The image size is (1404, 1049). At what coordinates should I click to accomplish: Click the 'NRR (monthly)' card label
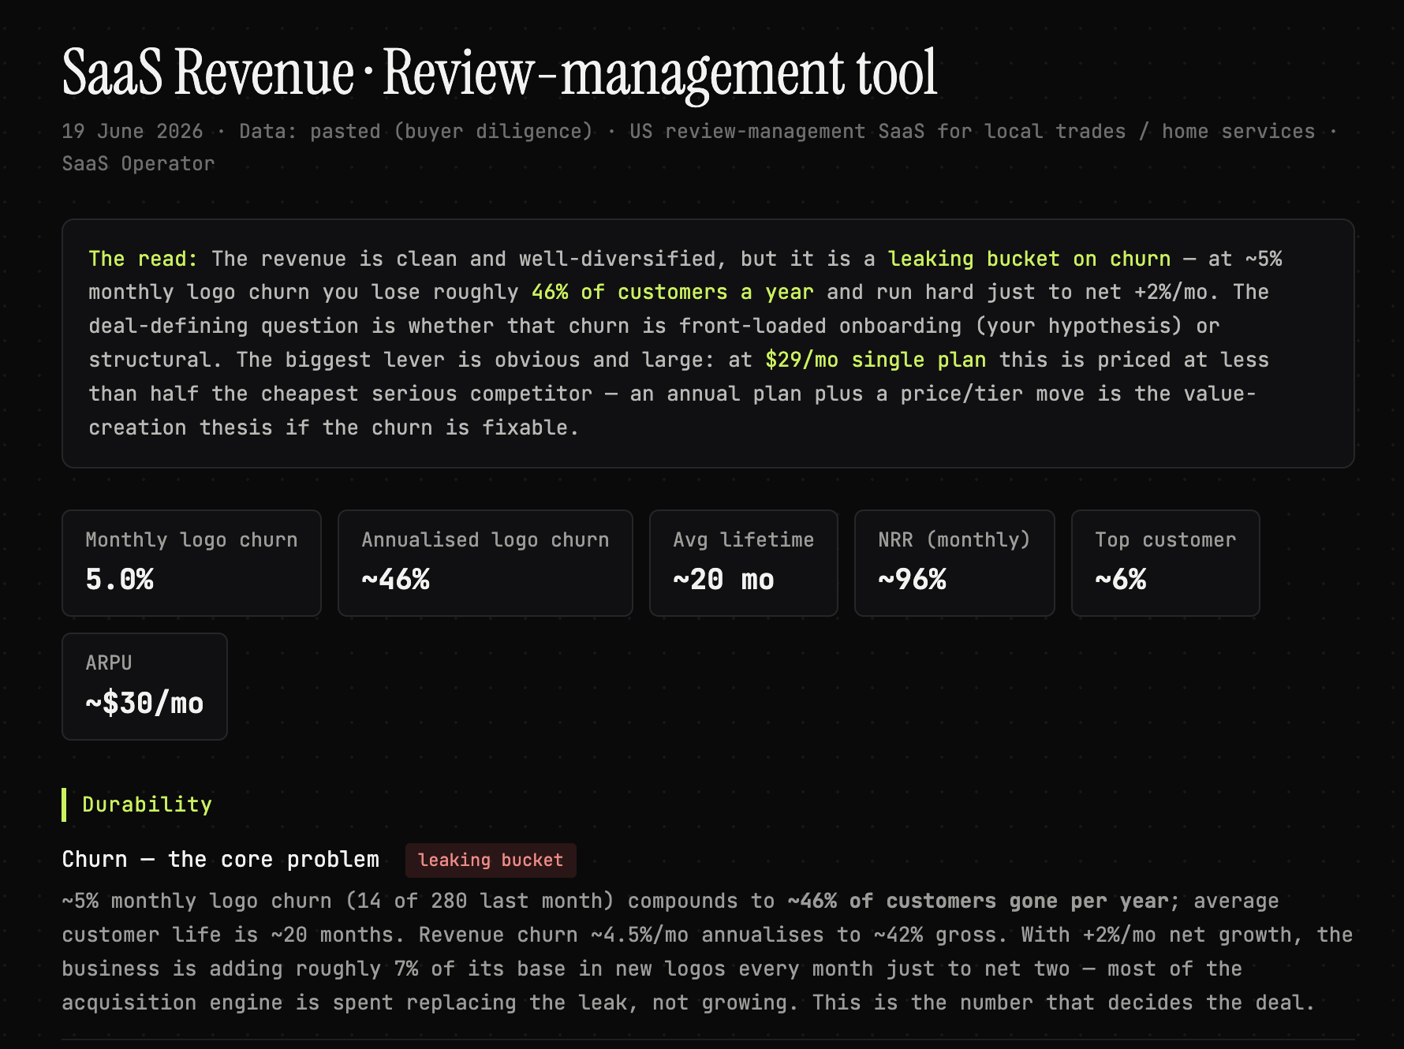pos(954,539)
